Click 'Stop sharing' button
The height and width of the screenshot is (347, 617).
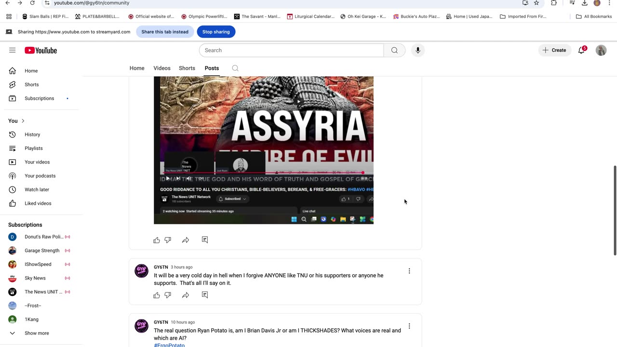tap(216, 32)
